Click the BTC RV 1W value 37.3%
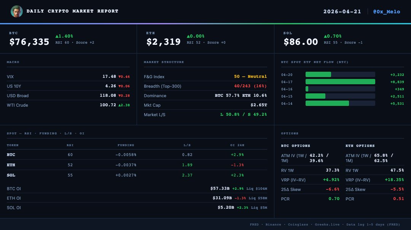411x230 pixels. [332, 170]
